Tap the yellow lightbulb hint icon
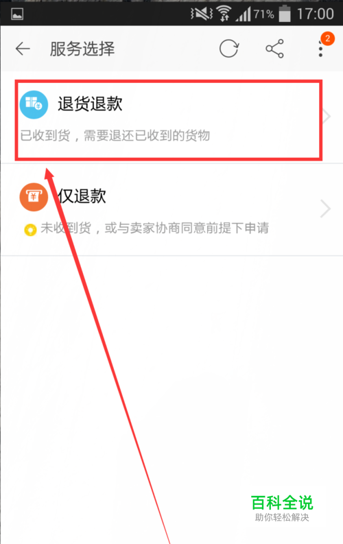Image resolution: width=343 pixels, height=544 pixels. [x=30, y=230]
